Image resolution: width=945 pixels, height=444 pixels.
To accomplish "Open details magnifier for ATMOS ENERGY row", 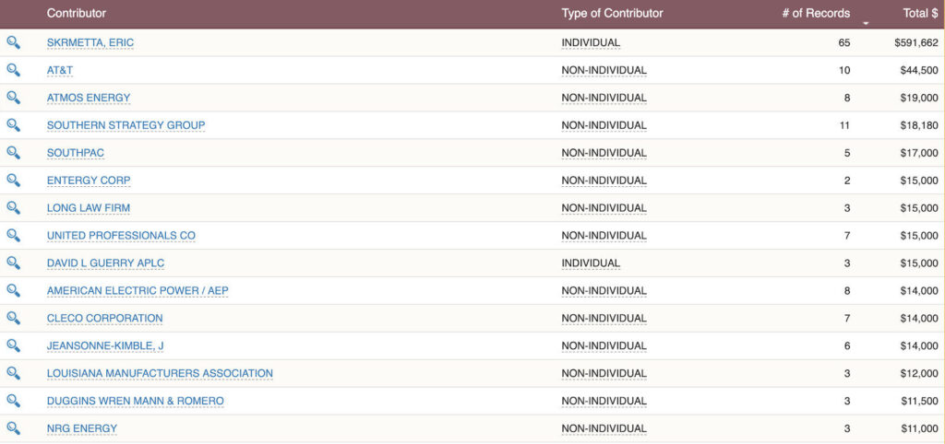I will [13, 98].
